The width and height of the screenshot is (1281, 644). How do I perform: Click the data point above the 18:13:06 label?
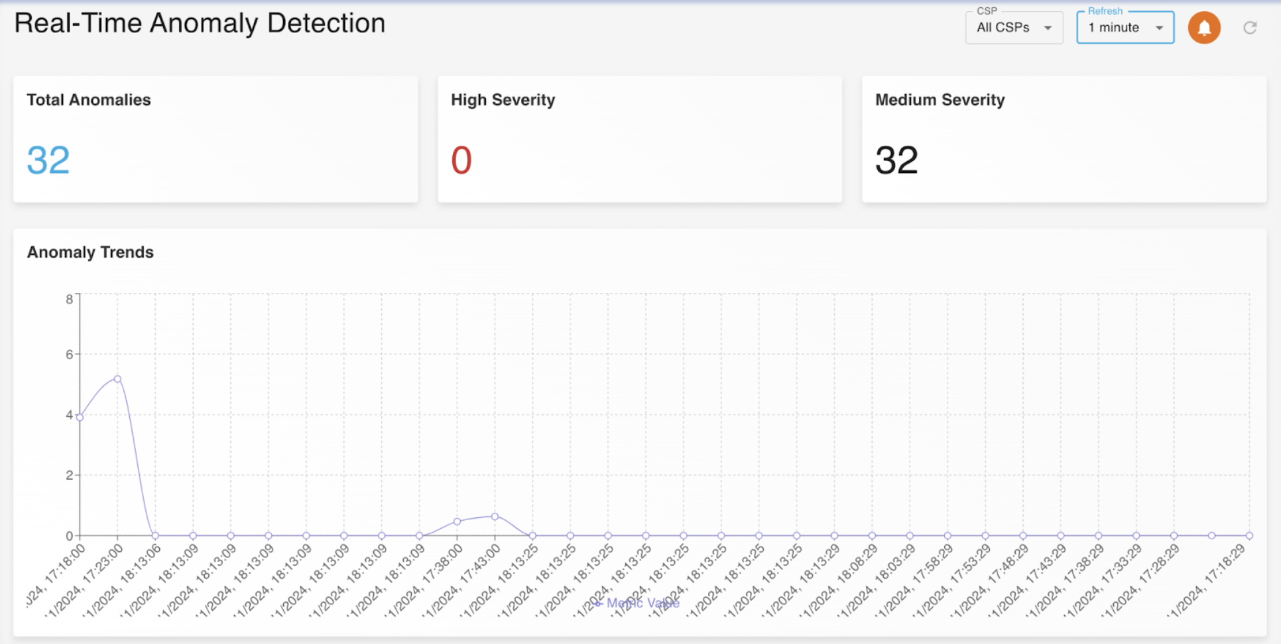pyautogui.click(x=155, y=535)
